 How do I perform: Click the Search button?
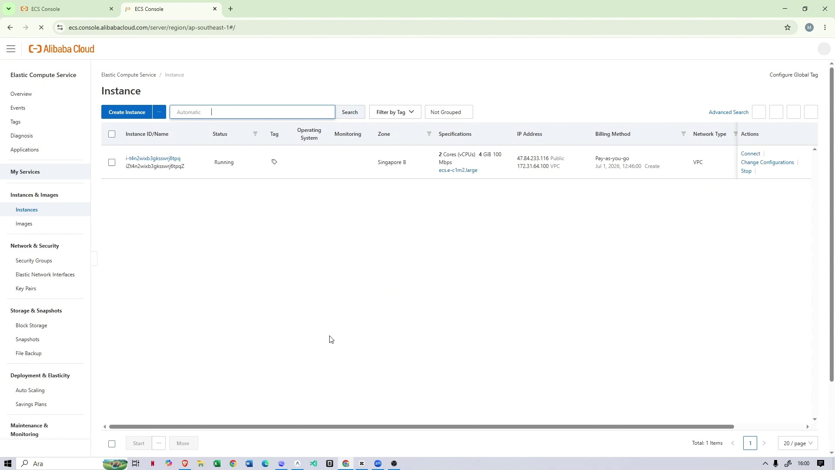350,112
